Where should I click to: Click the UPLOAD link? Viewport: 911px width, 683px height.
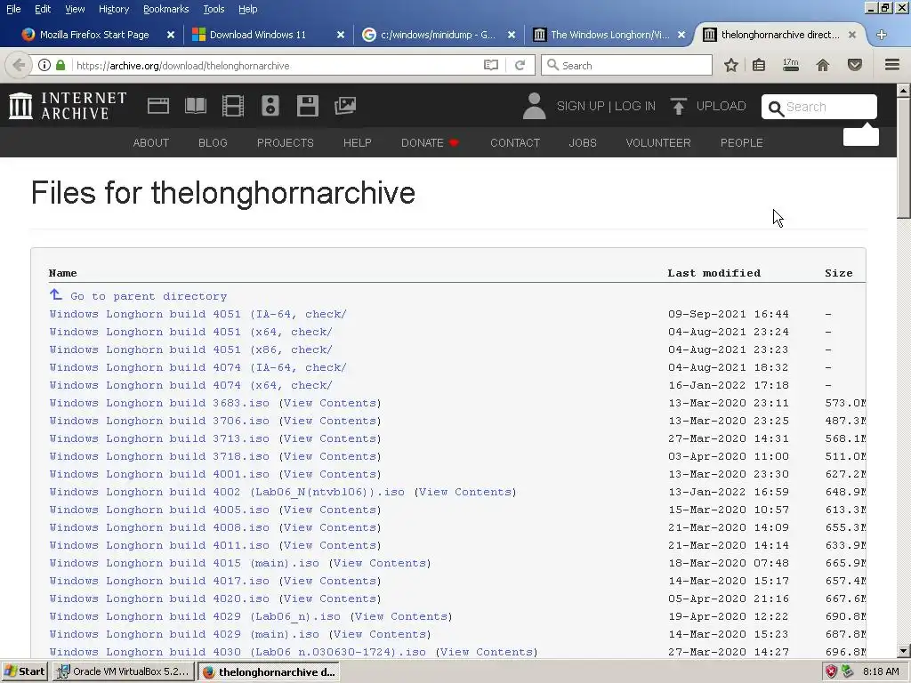721,107
